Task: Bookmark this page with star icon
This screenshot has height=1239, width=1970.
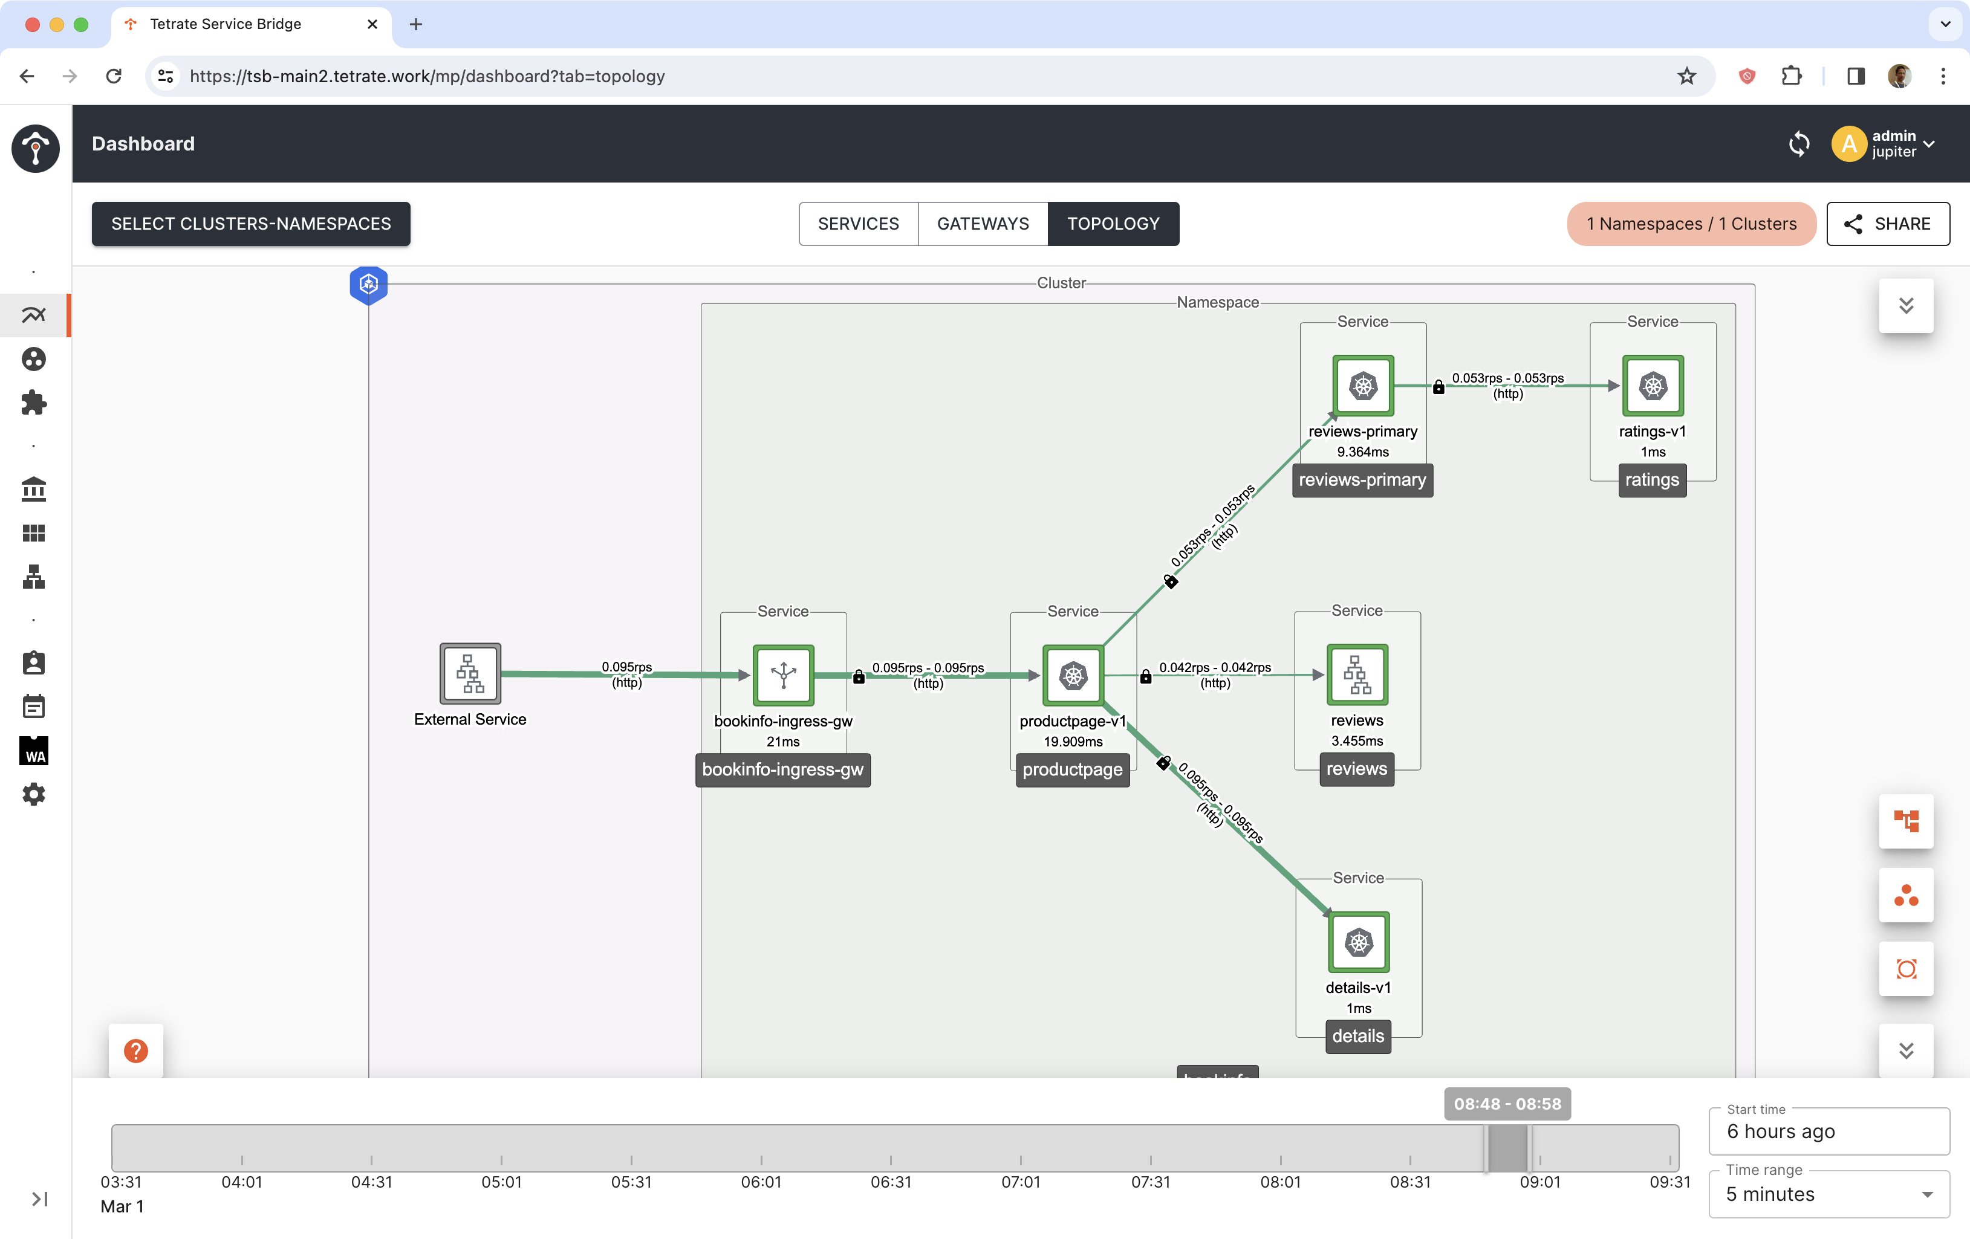Action: [1686, 76]
